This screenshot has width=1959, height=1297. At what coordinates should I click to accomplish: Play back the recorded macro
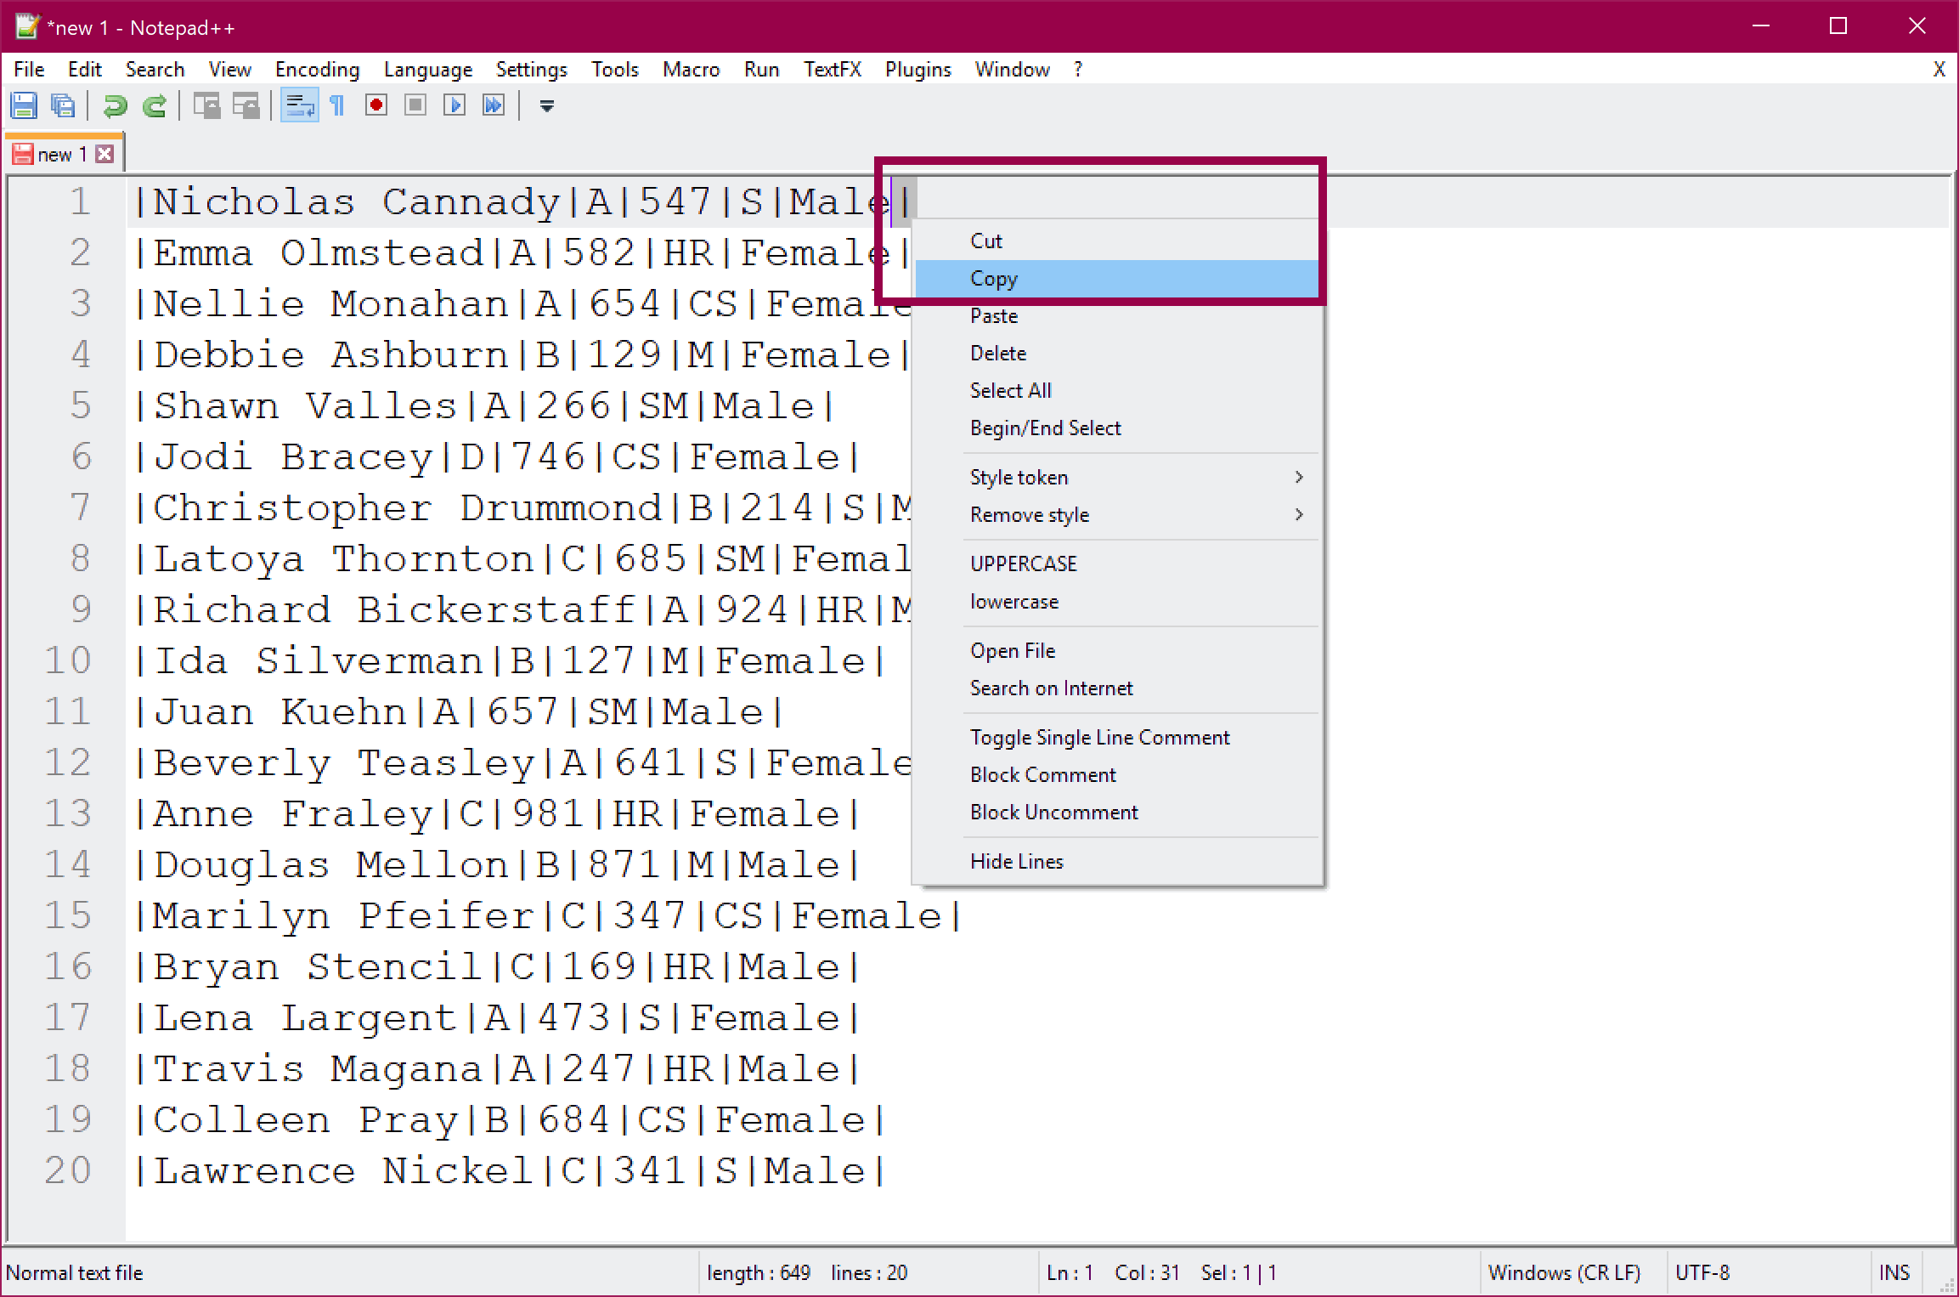(454, 105)
